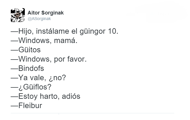Click the divider line below the tweet
The height and width of the screenshot is (120, 190).
click(x=92, y=113)
